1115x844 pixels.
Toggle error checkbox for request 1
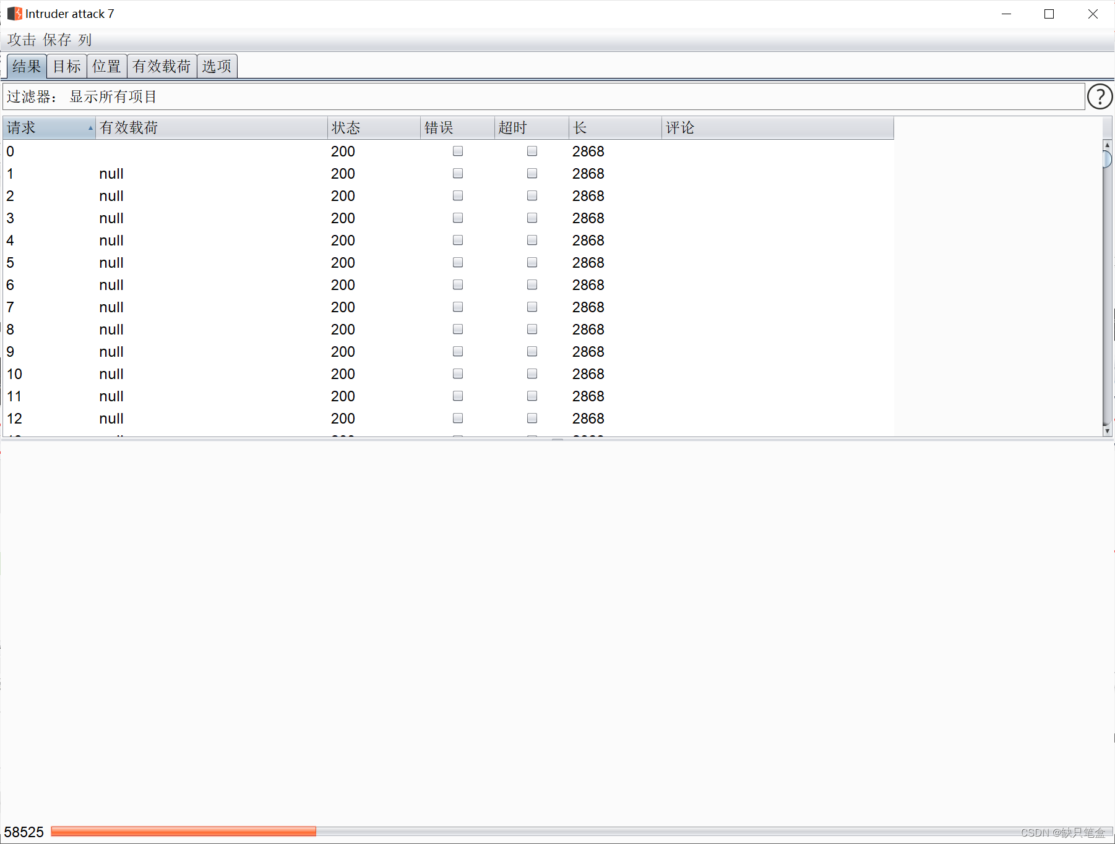click(x=458, y=173)
